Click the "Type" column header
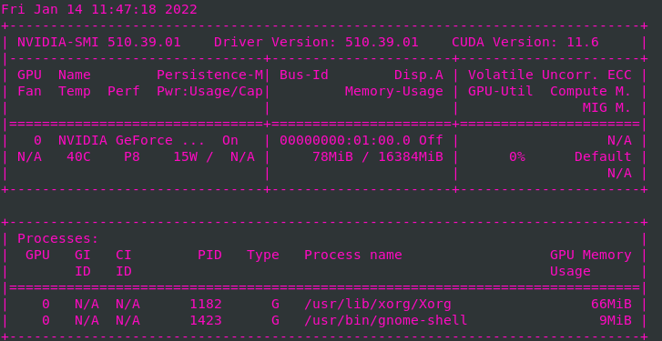Image resolution: width=662 pixels, height=341 pixels. coord(263,256)
